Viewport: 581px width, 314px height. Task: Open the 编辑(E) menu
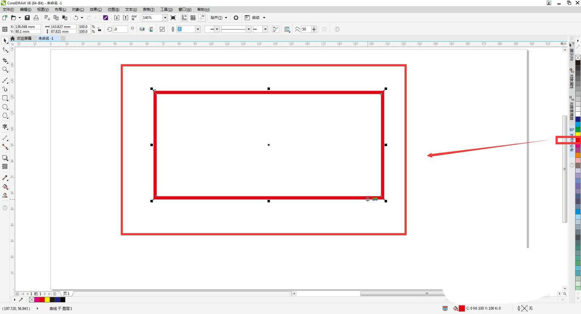(x=25, y=9)
